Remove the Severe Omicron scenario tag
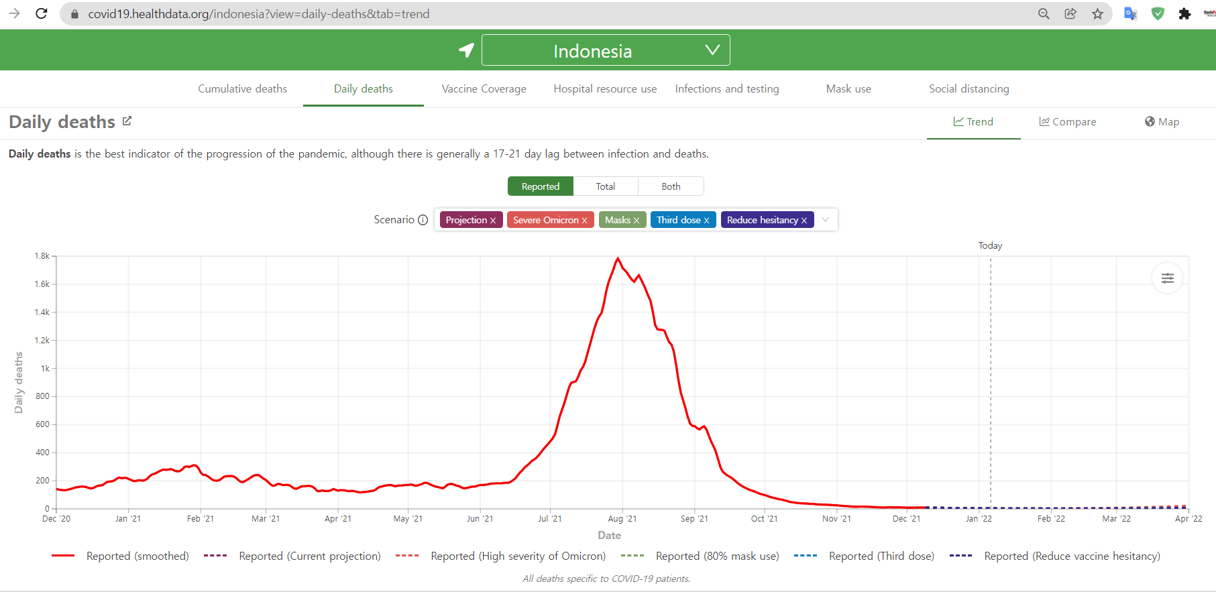 pos(584,221)
